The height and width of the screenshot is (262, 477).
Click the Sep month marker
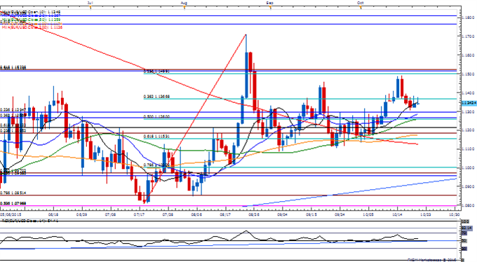coord(270,3)
